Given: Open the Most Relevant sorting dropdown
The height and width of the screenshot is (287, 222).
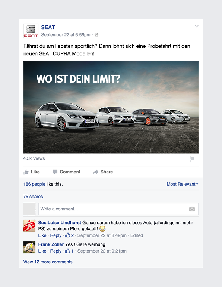Looking at the screenshot, I should (183, 184).
